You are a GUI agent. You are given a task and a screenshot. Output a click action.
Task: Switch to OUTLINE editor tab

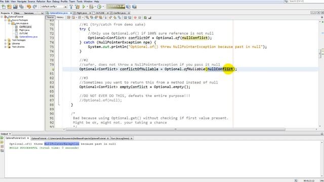click(100, 13)
